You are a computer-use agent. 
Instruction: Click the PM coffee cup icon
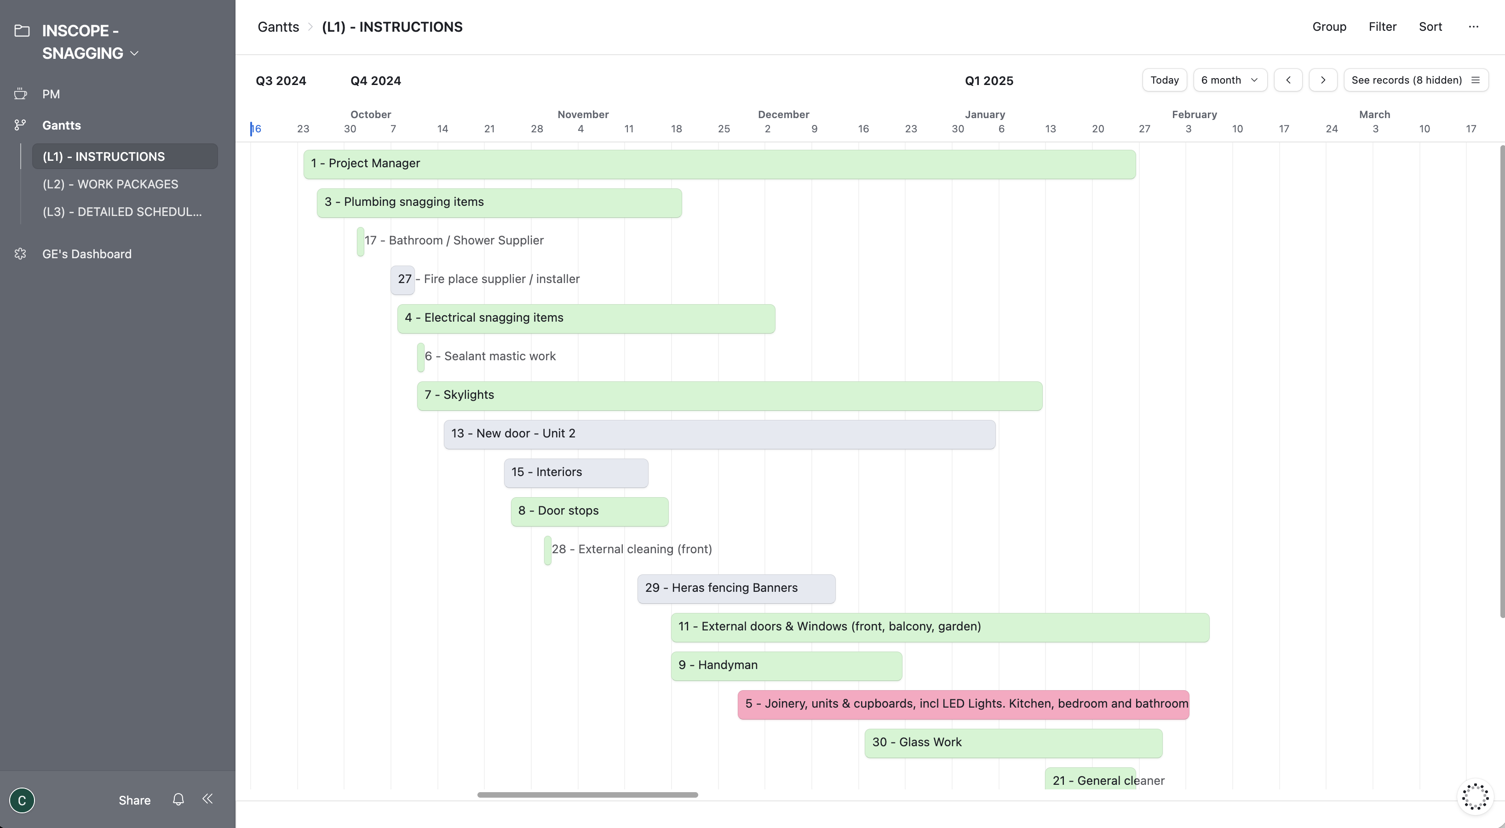[21, 94]
